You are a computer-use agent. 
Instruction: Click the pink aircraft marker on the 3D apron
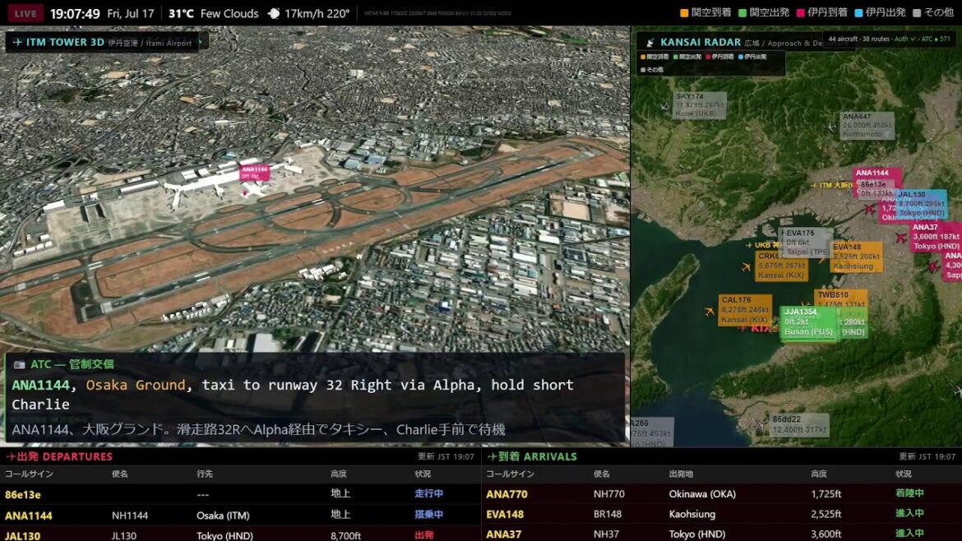pyautogui.click(x=246, y=193)
